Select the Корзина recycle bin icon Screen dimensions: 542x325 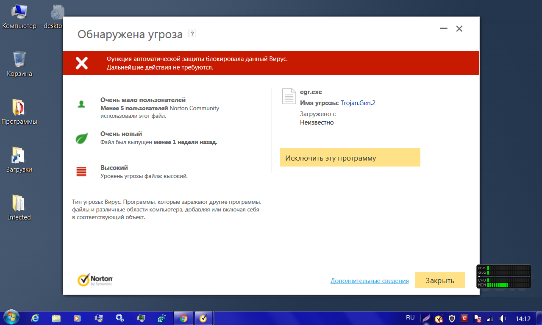[x=19, y=64]
